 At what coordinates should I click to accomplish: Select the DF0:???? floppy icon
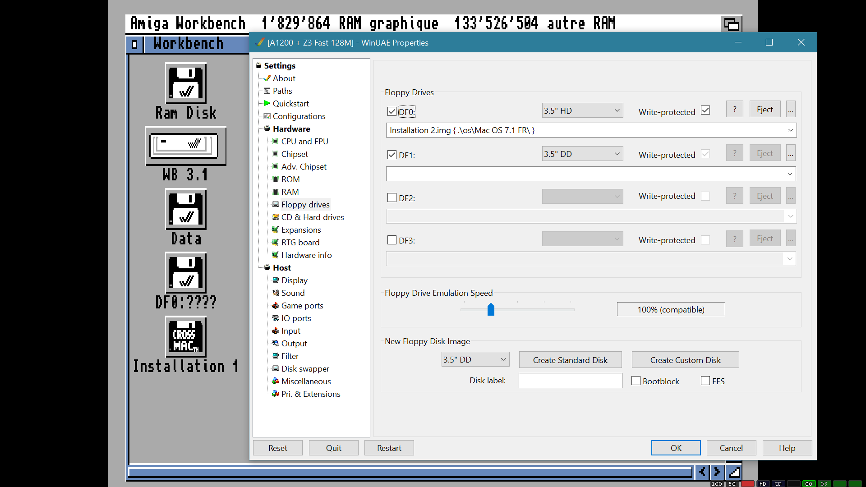186,273
